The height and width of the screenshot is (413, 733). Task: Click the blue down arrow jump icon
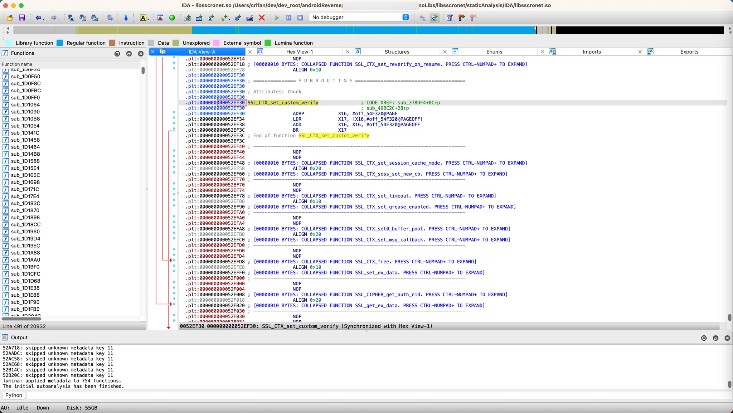pos(126,18)
